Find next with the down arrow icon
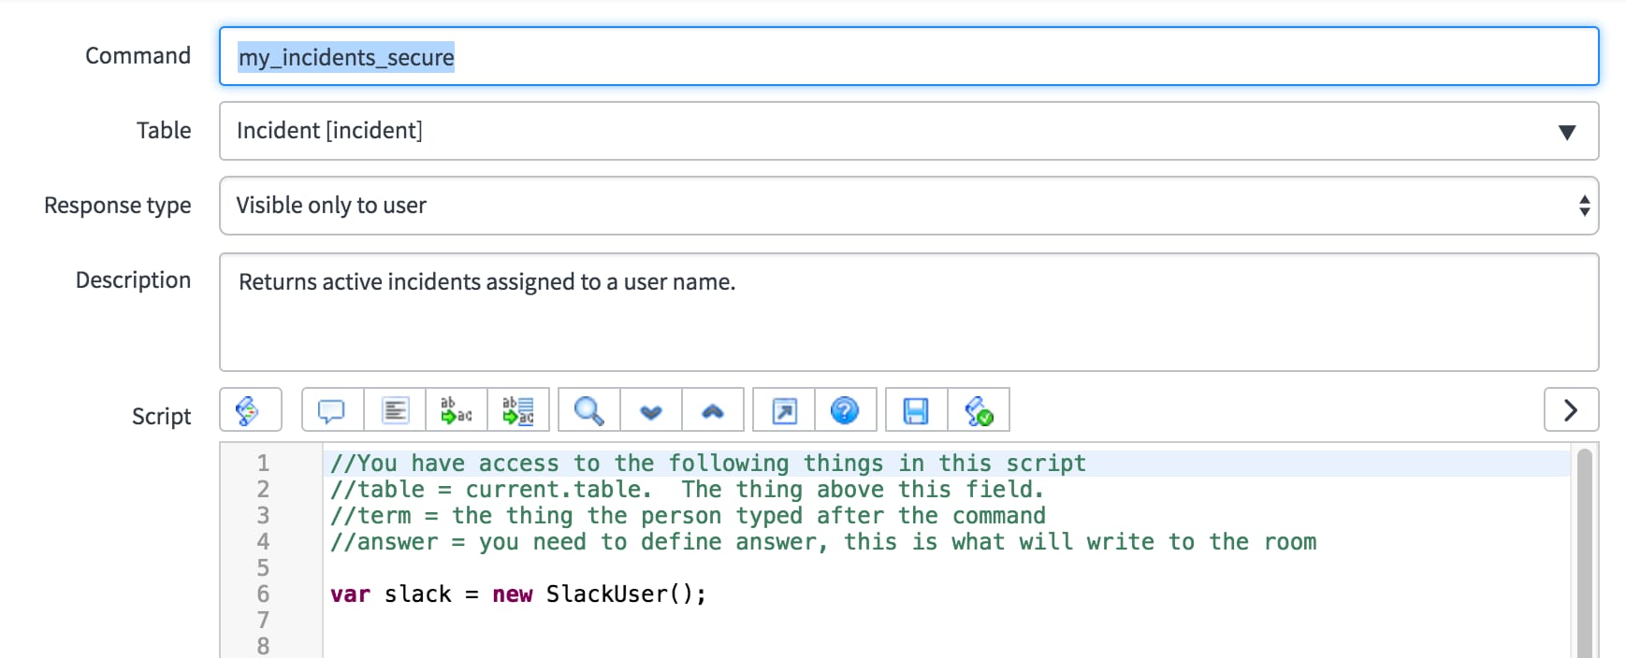This screenshot has width=1626, height=658. pos(651,410)
